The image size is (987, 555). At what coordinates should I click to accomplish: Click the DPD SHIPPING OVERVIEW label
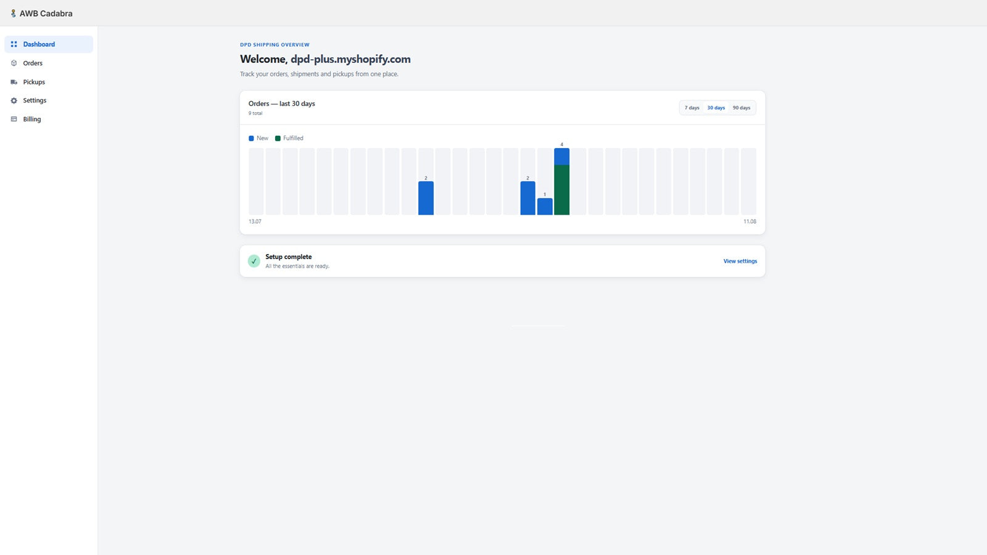tap(275, 45)
